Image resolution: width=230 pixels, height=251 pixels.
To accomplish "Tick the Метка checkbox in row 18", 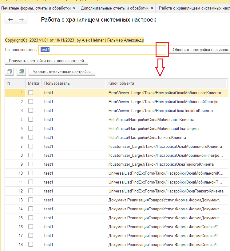I will click(30, 245).
